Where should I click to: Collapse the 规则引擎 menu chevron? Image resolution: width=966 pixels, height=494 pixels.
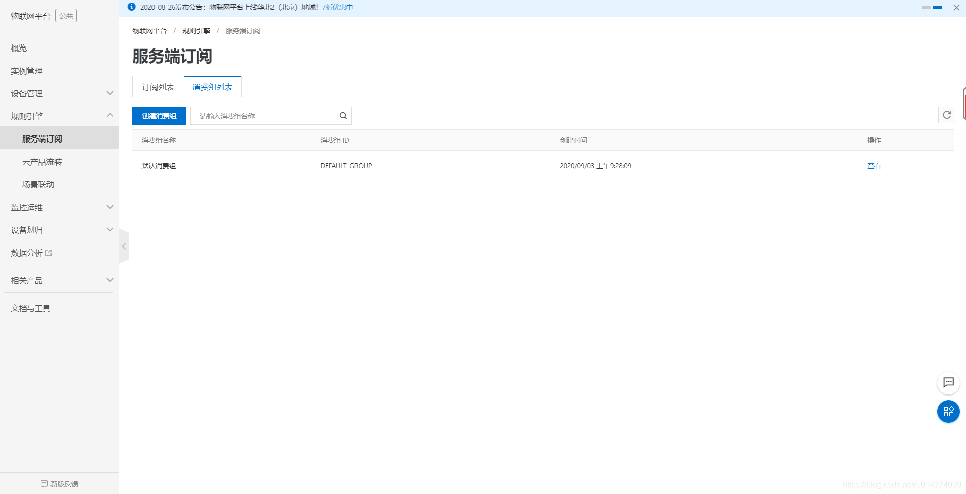[110, 115]
